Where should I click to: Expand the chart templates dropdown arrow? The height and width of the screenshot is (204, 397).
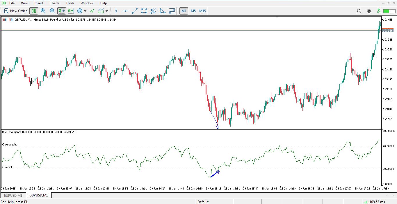coord(107,11)
